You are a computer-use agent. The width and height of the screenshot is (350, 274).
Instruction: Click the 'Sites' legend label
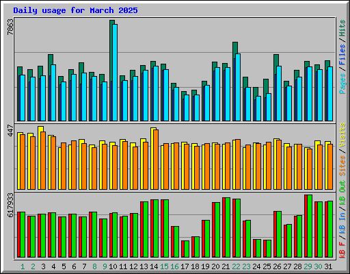tap(342, 166)
